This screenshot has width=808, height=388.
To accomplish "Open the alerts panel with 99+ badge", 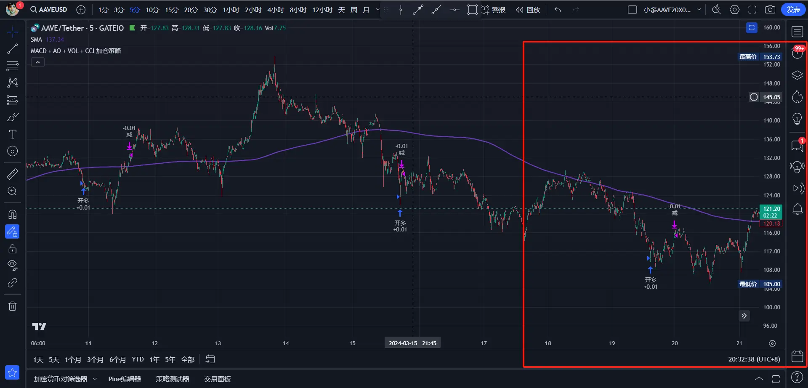I will click(x=797, y=53).
